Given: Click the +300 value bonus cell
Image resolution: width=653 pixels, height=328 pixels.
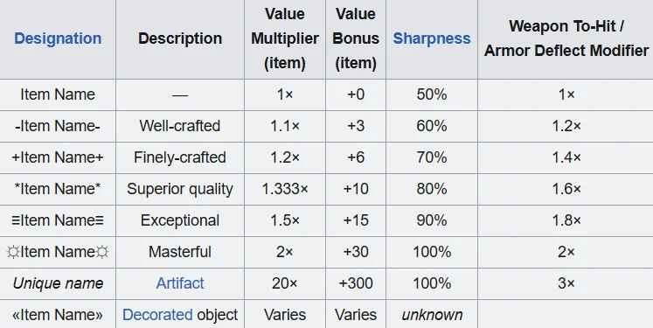Looking at the screenshot, I should pos(356,283).
